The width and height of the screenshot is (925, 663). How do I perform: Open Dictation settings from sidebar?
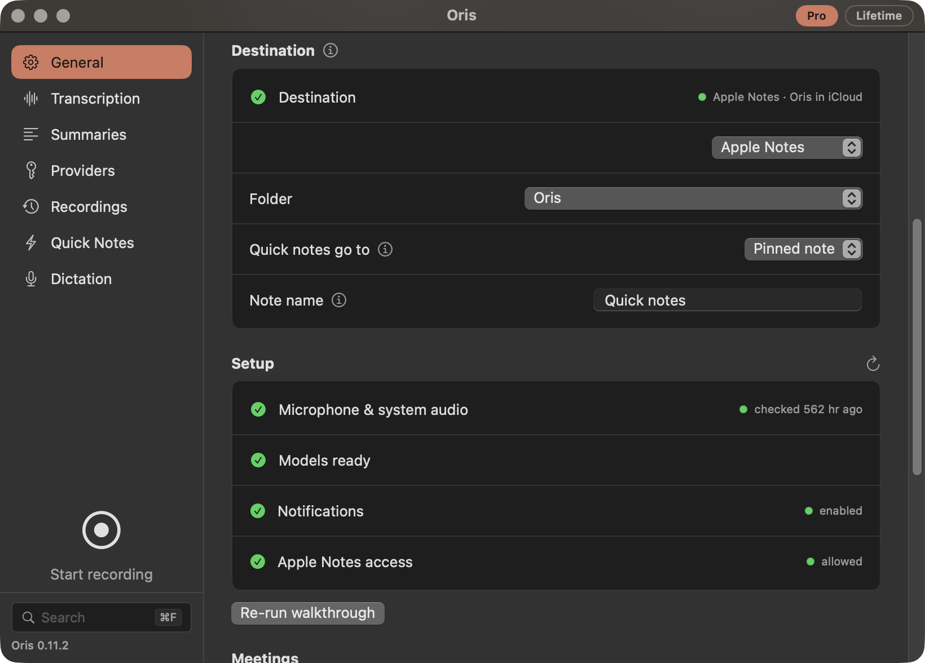pos(102,279)
